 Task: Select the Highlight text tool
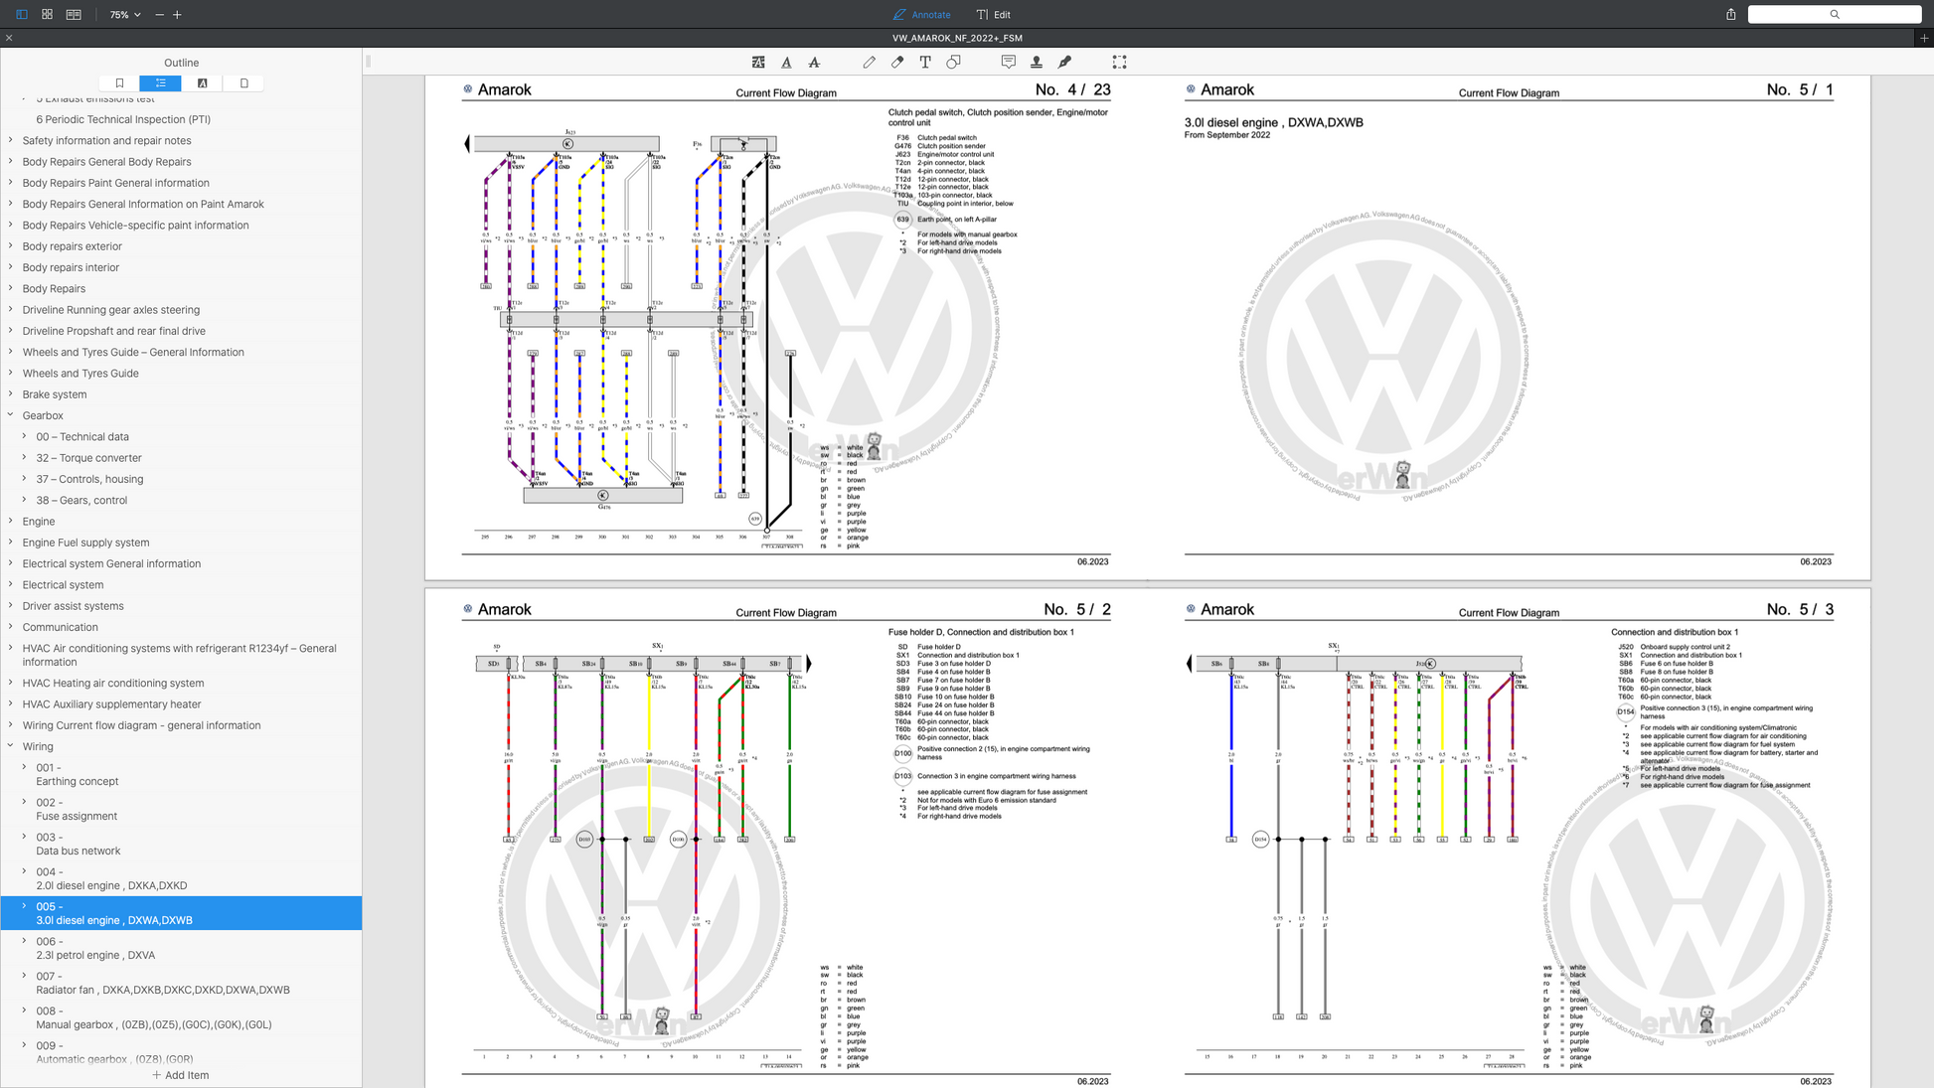click(758, 63)
